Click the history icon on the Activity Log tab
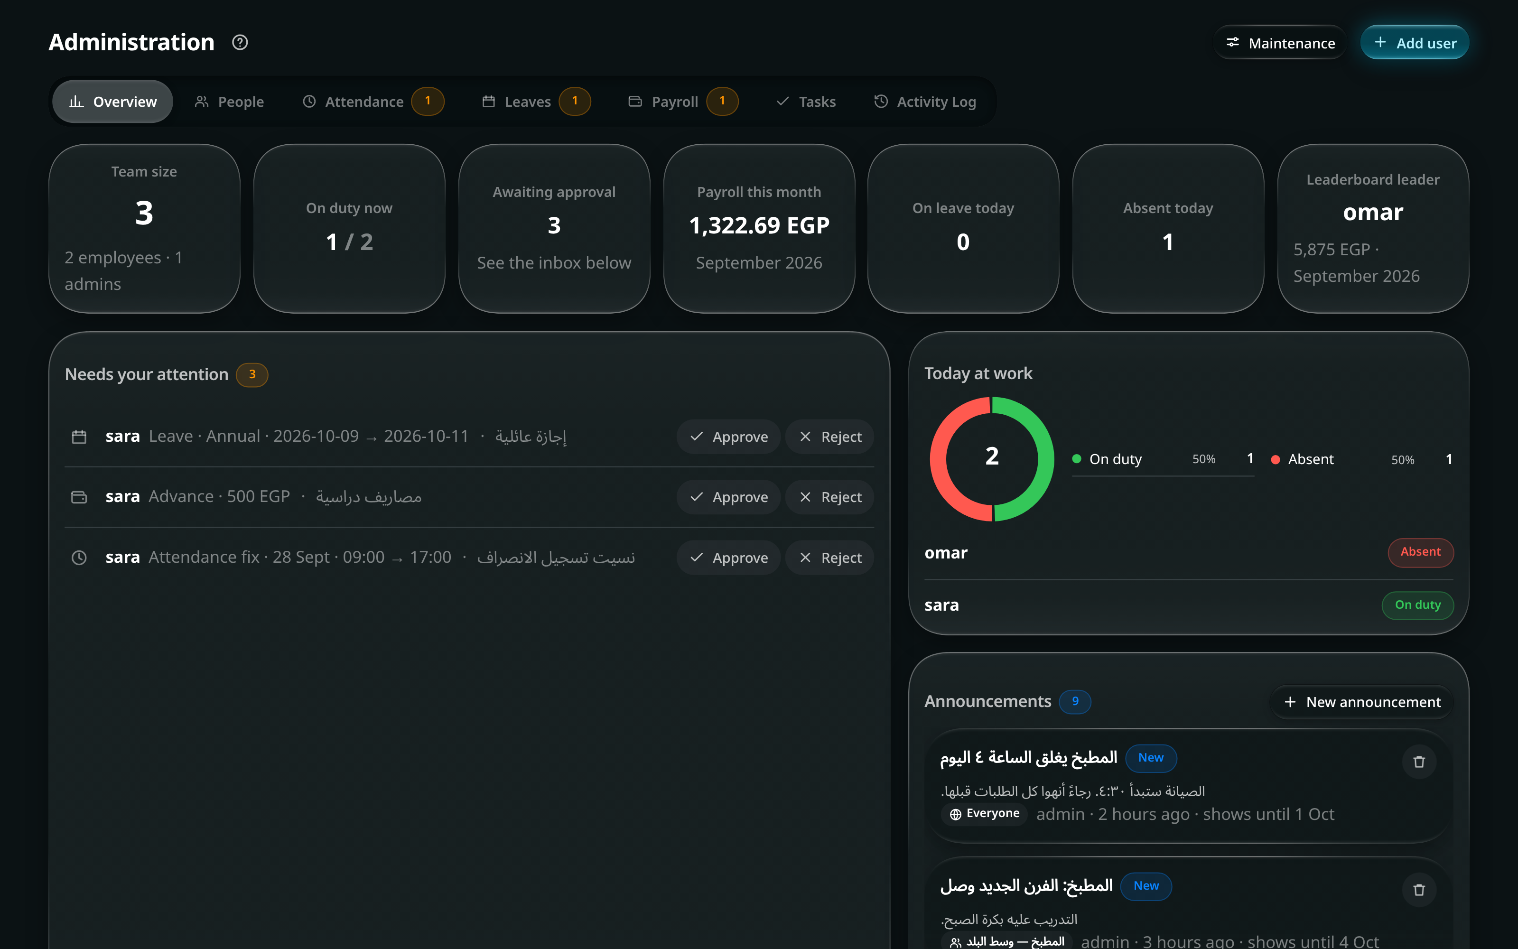 881,101
